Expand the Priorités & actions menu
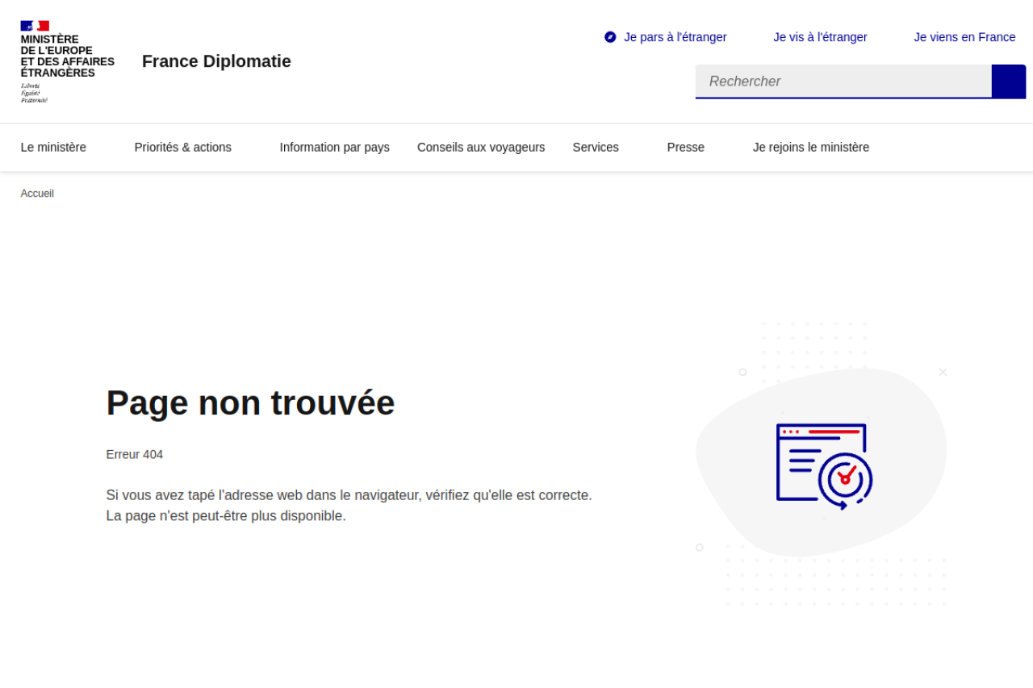The height and width of the screenshot is (688, 1033). coord(182,147)
